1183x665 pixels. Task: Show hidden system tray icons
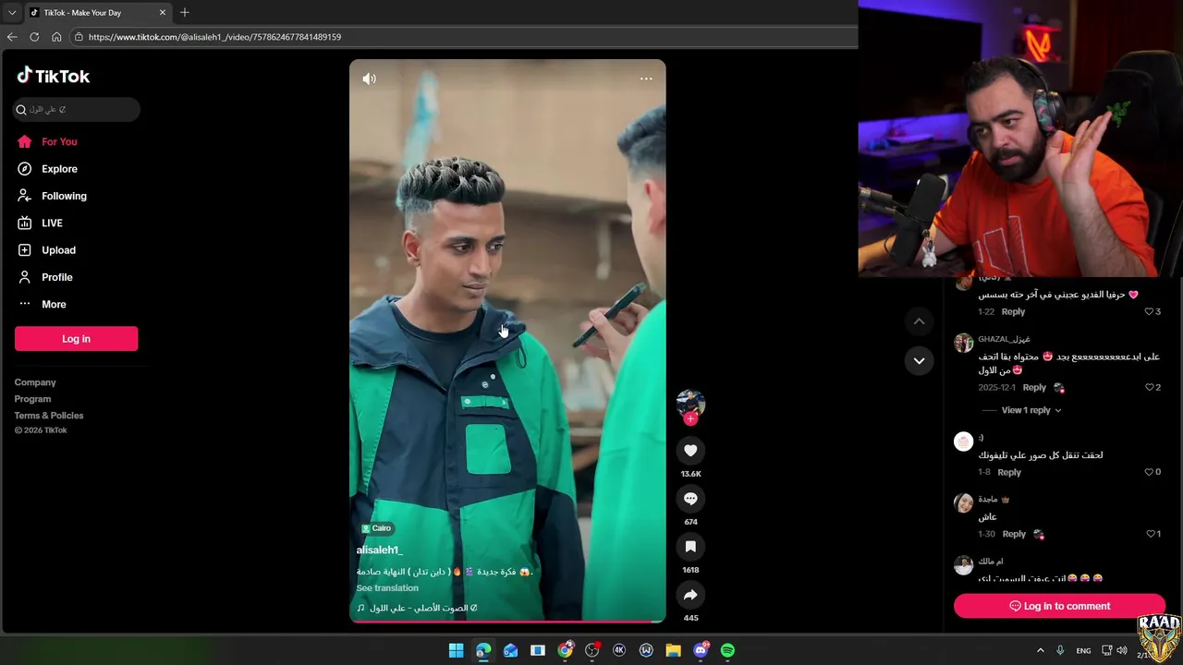[x=1040, y=650]
